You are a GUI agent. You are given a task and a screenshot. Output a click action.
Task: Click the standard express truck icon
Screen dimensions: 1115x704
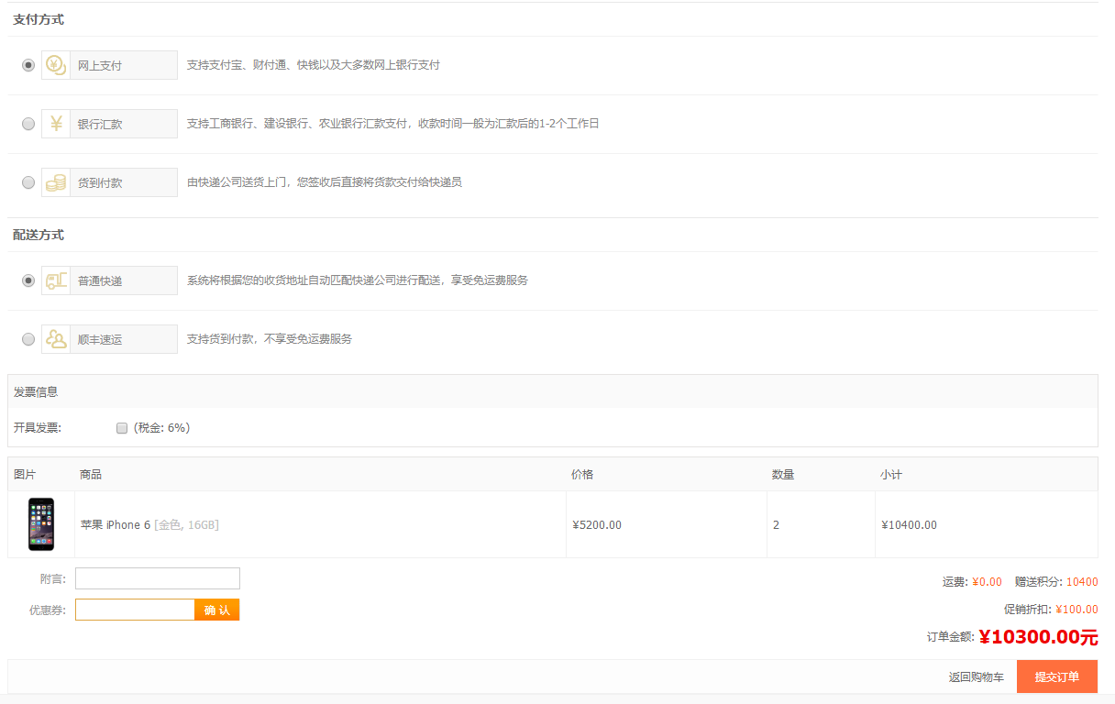pyautogui.click(x=56, y=280)
